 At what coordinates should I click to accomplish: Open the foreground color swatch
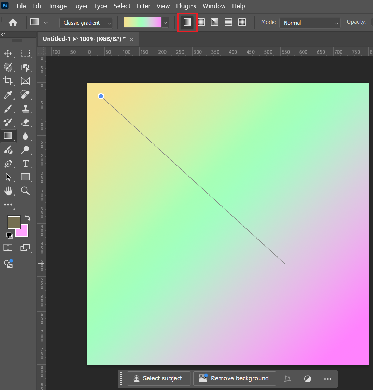[14, 222]
